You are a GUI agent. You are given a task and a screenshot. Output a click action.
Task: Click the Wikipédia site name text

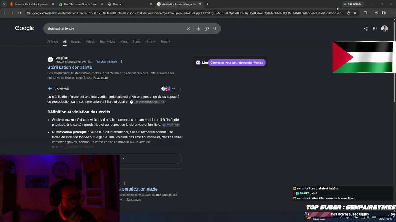(x=62, y=58)
